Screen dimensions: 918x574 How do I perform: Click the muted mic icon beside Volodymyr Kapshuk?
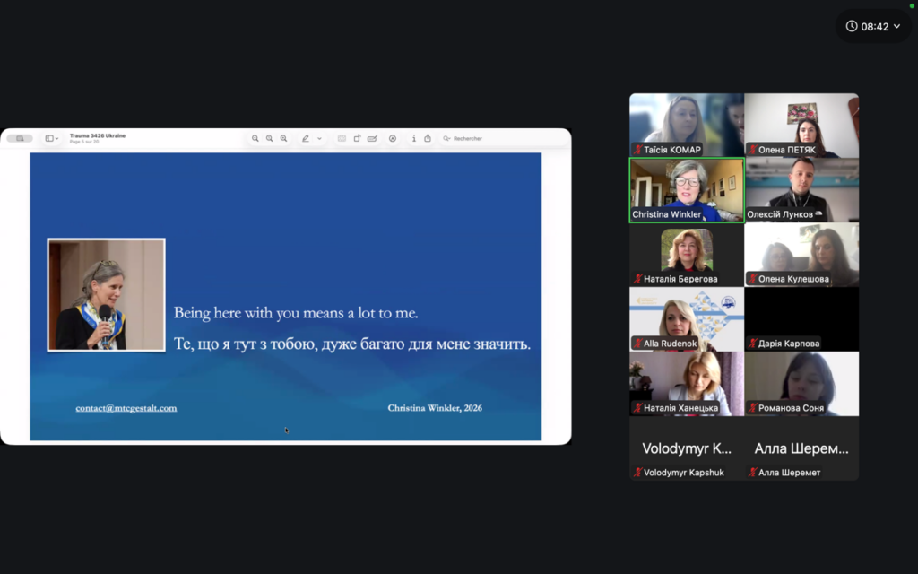tap(638, 473)
